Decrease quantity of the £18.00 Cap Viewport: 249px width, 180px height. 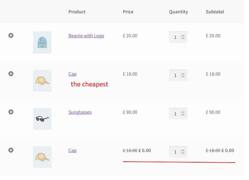(183, 76)
